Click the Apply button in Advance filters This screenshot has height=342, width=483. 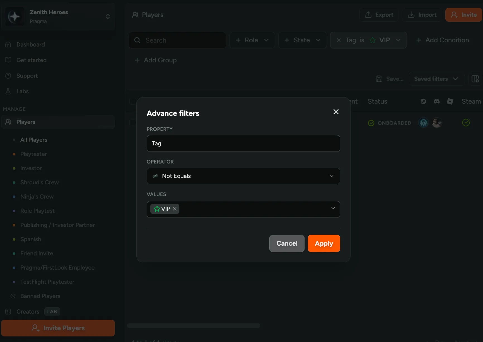tap(324, 243)
